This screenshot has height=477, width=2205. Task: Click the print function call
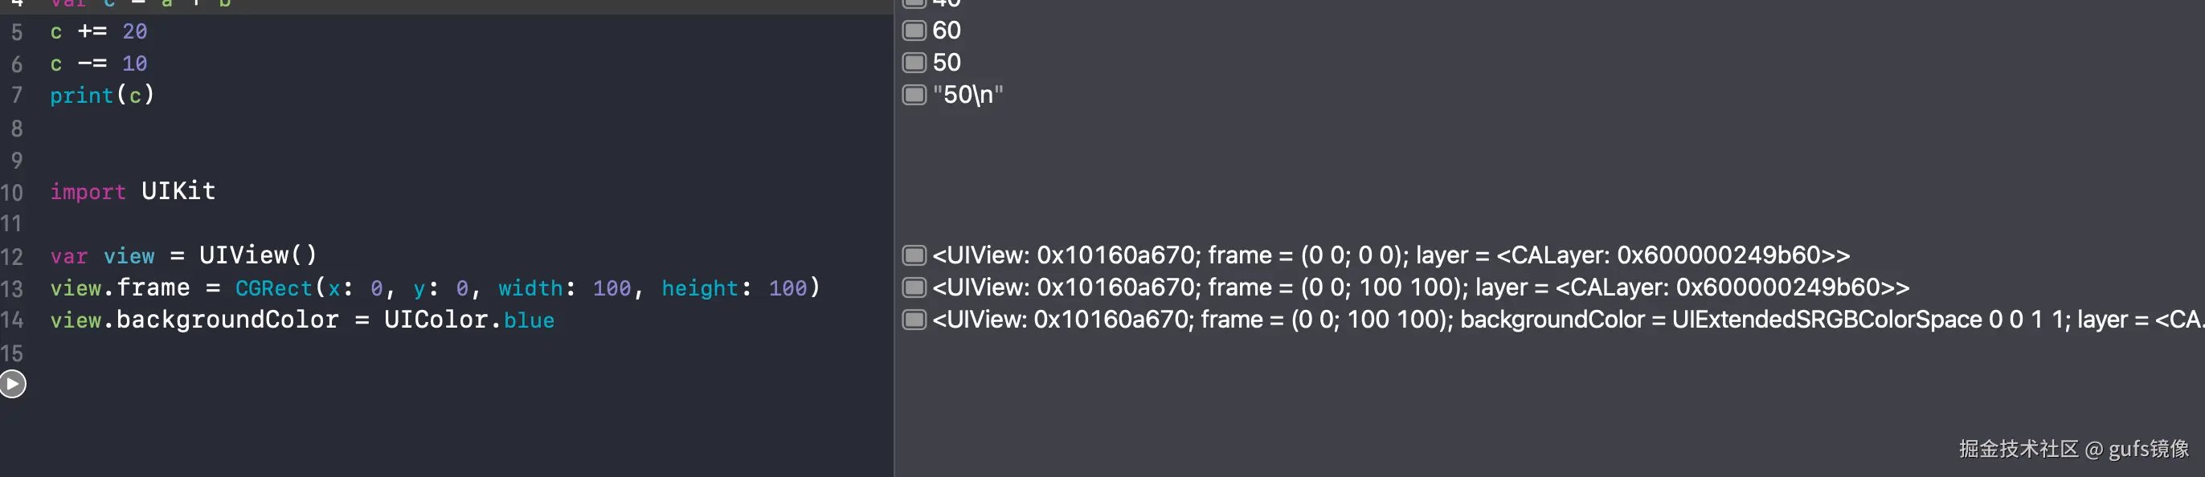tap(81, 95)
